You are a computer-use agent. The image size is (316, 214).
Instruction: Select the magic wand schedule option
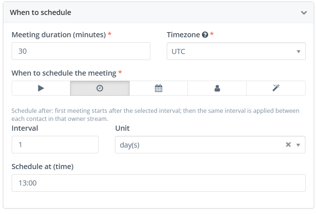point(276,88)
